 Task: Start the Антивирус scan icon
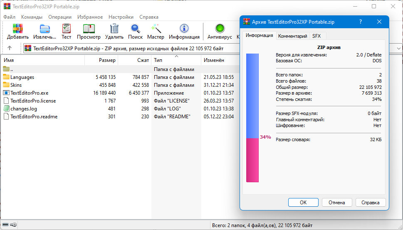[x=220, y=29]
